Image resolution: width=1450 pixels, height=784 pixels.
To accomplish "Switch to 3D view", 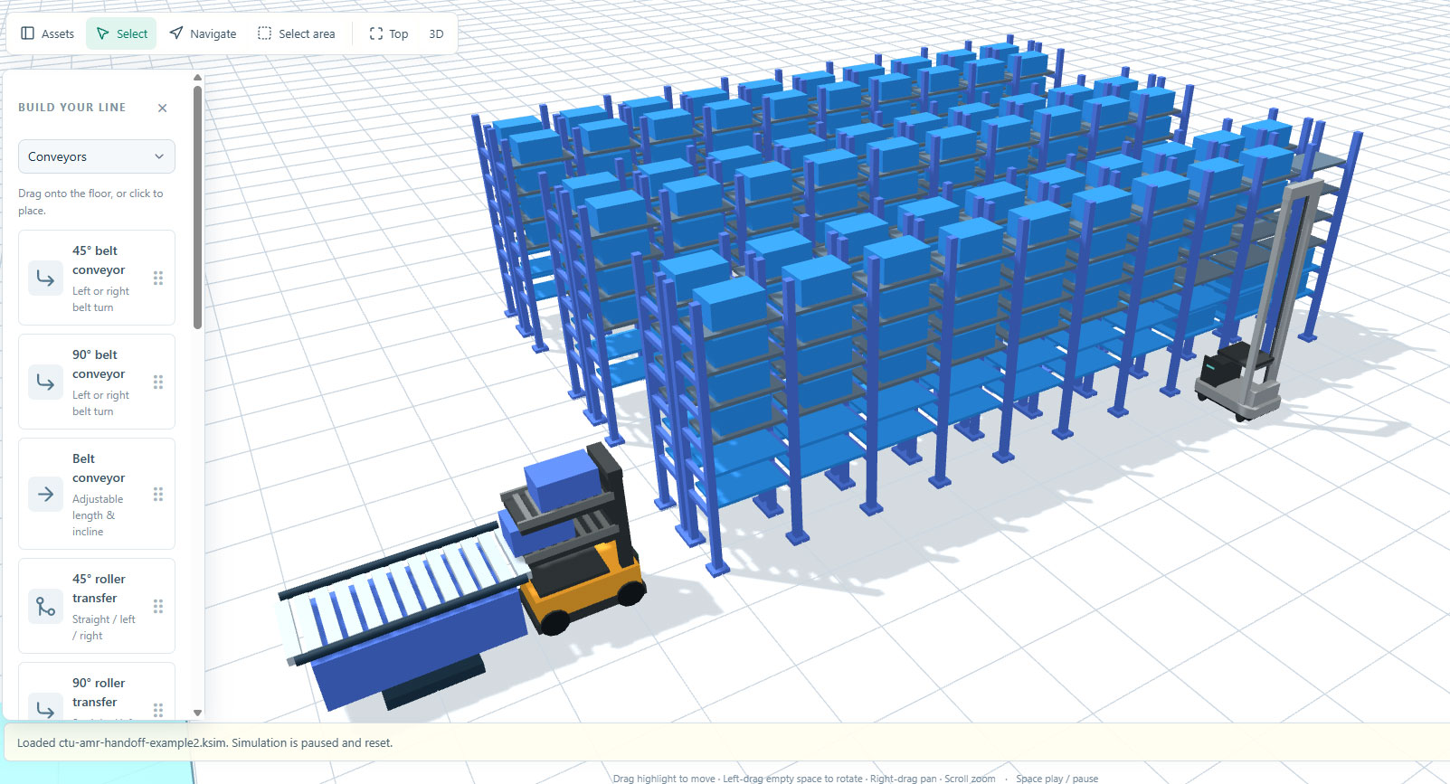I will click(x=436, y=33).
